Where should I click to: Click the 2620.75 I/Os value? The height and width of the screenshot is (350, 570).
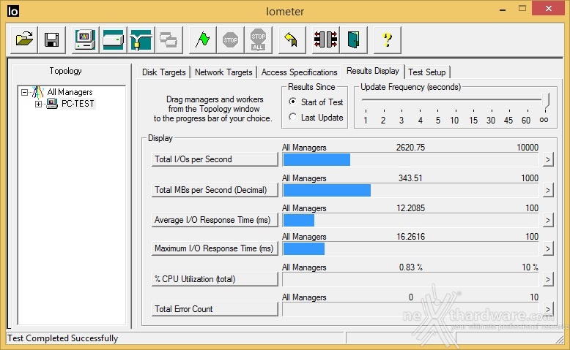coord(410,148)
